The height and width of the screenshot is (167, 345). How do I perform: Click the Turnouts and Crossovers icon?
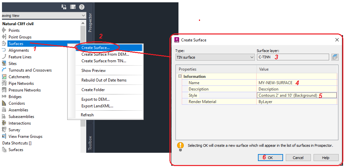4,70
